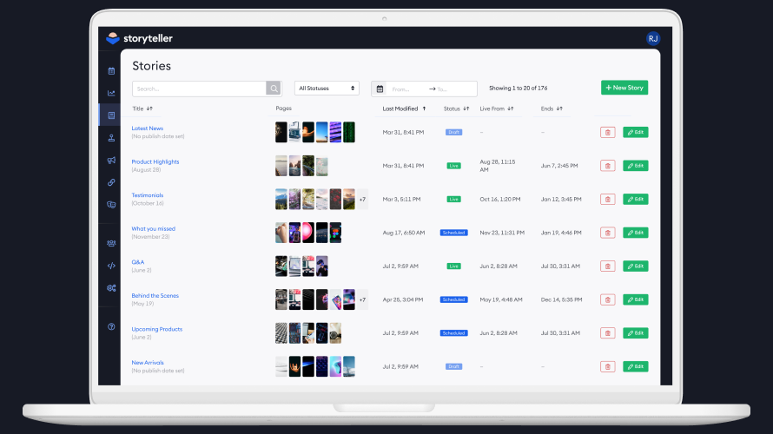The width and height of the screenshot is (773, 434).
Task: Open the analytics chart icon in sidebar
Action: pos(111,93)
